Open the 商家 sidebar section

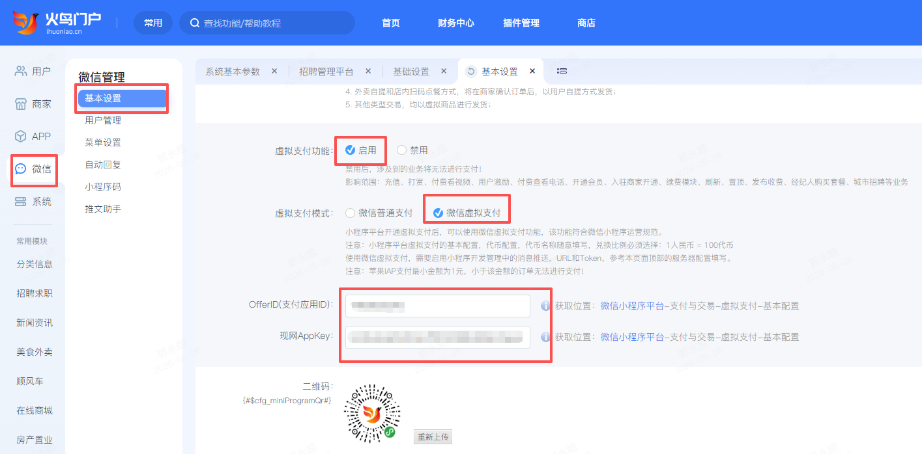[x=33, y=103]
